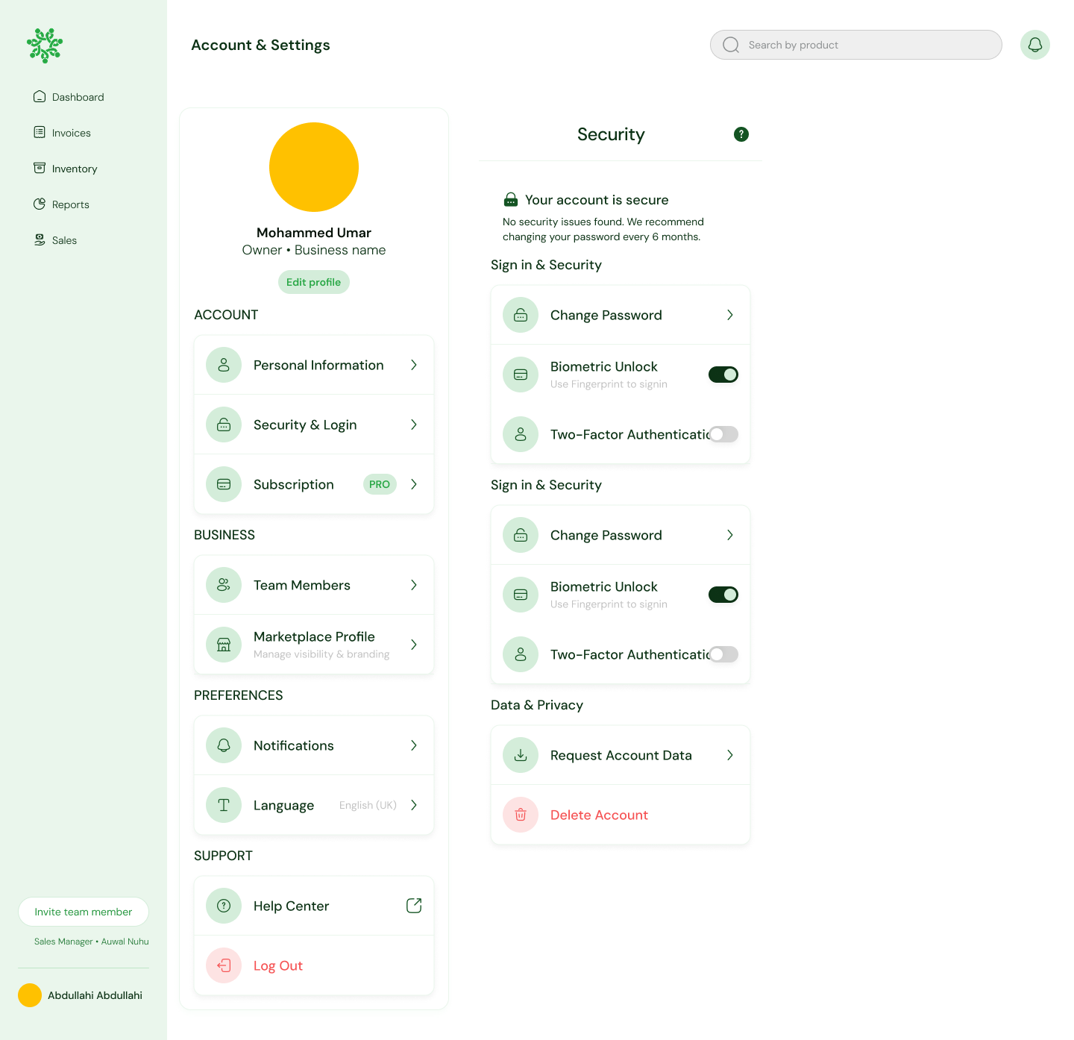
Task: Expand Team Members chevron
Action: (414, 585)
